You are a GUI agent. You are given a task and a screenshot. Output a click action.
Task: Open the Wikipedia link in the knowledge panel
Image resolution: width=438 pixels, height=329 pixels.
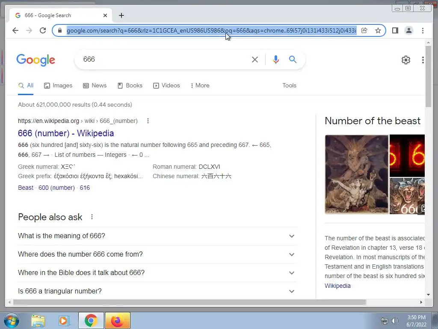click(337, 286)
